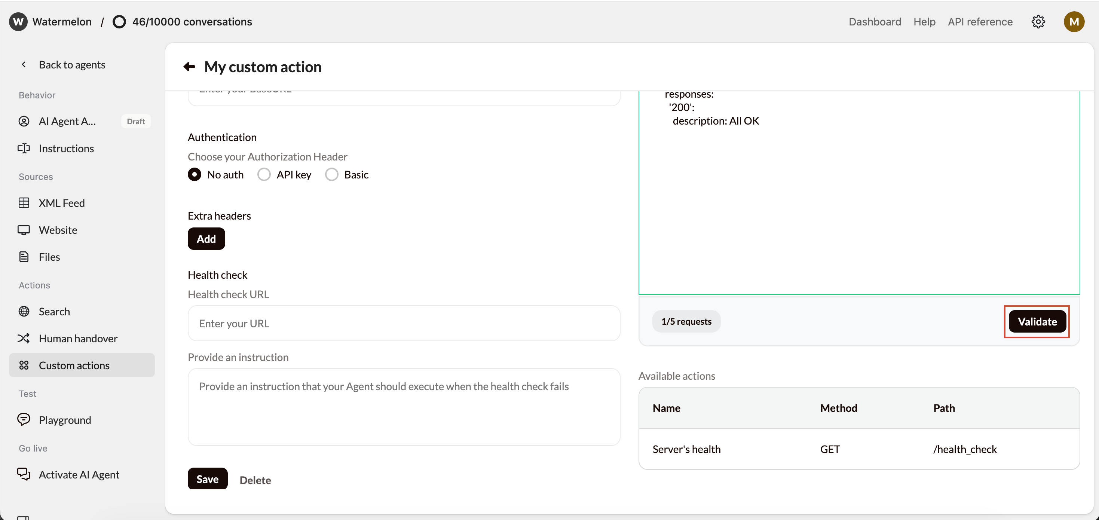This screenshot has width=1099, height=520.
Task: Click the AI Agent profile icon
Action: click(24, 121)
